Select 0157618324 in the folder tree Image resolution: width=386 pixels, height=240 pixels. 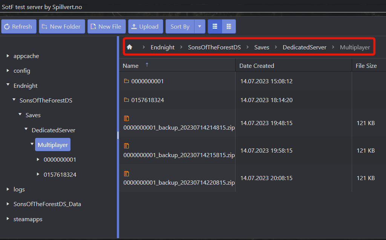tap(60, 174)
